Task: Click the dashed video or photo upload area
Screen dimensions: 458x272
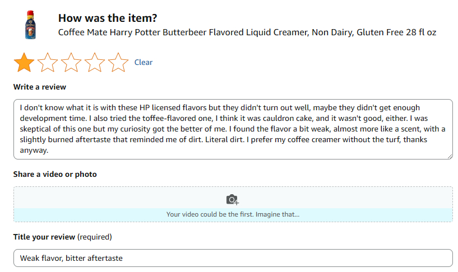Action: (x=233, y=196)
